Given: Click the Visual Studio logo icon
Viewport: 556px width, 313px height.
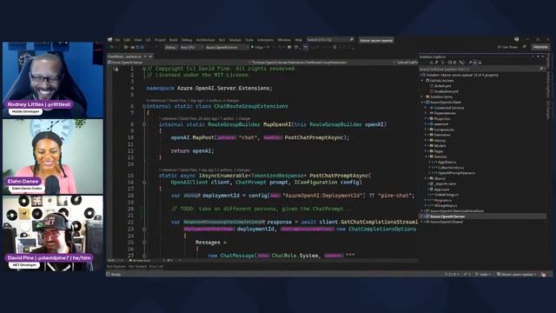Looking at the screenshot, I should pyautogui.click(x=110, y=40).
